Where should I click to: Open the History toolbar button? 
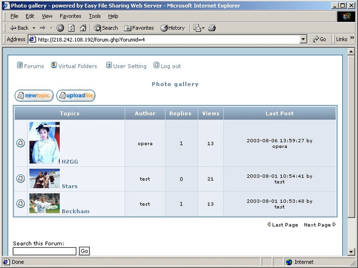172,28
